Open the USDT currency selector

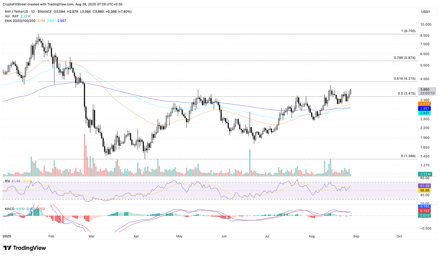click(425, 12)
